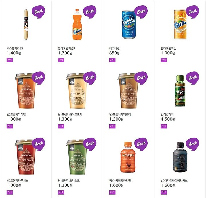
Task: Open the red French Cappuccino cup image
Action: [x=25, y=157]
